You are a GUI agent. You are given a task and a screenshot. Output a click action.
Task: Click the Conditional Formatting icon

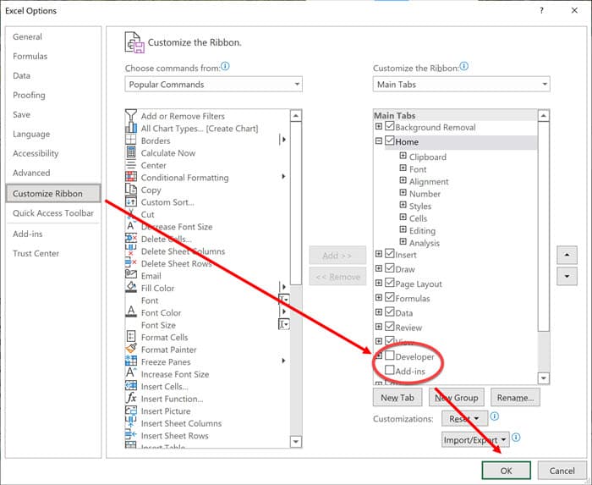pyautogui.click(x=131, y=177)
